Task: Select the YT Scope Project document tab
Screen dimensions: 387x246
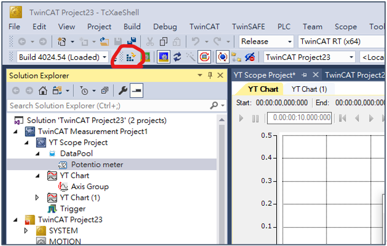Action: pos(264,75)
